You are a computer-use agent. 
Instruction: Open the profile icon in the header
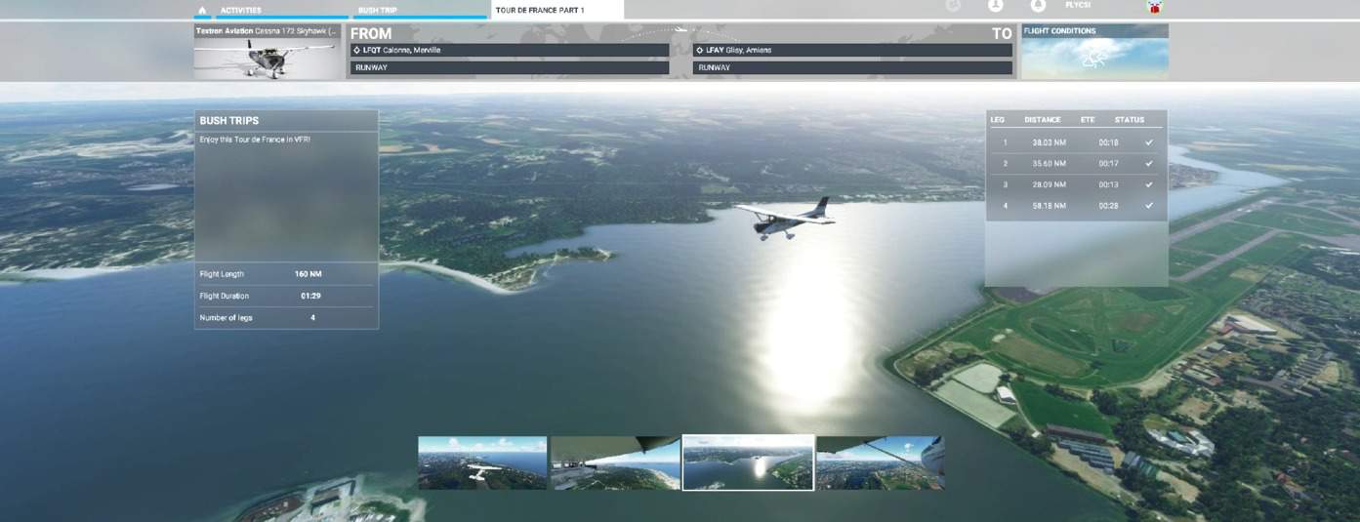996,6
